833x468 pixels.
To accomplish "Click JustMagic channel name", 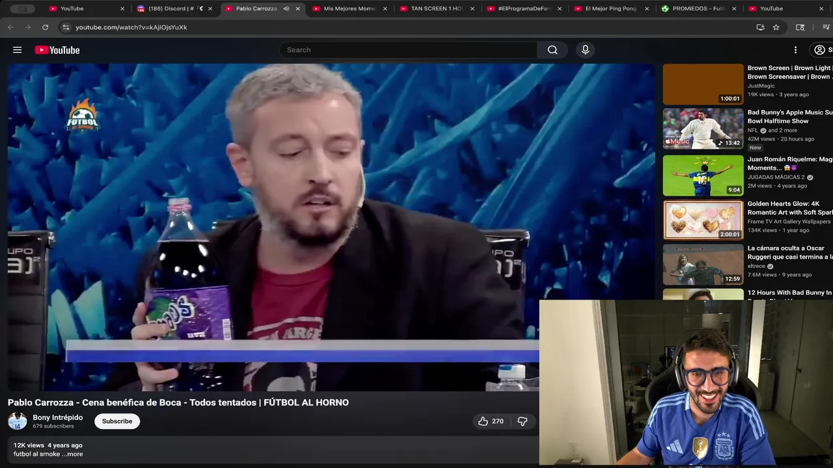I will 761,86.
